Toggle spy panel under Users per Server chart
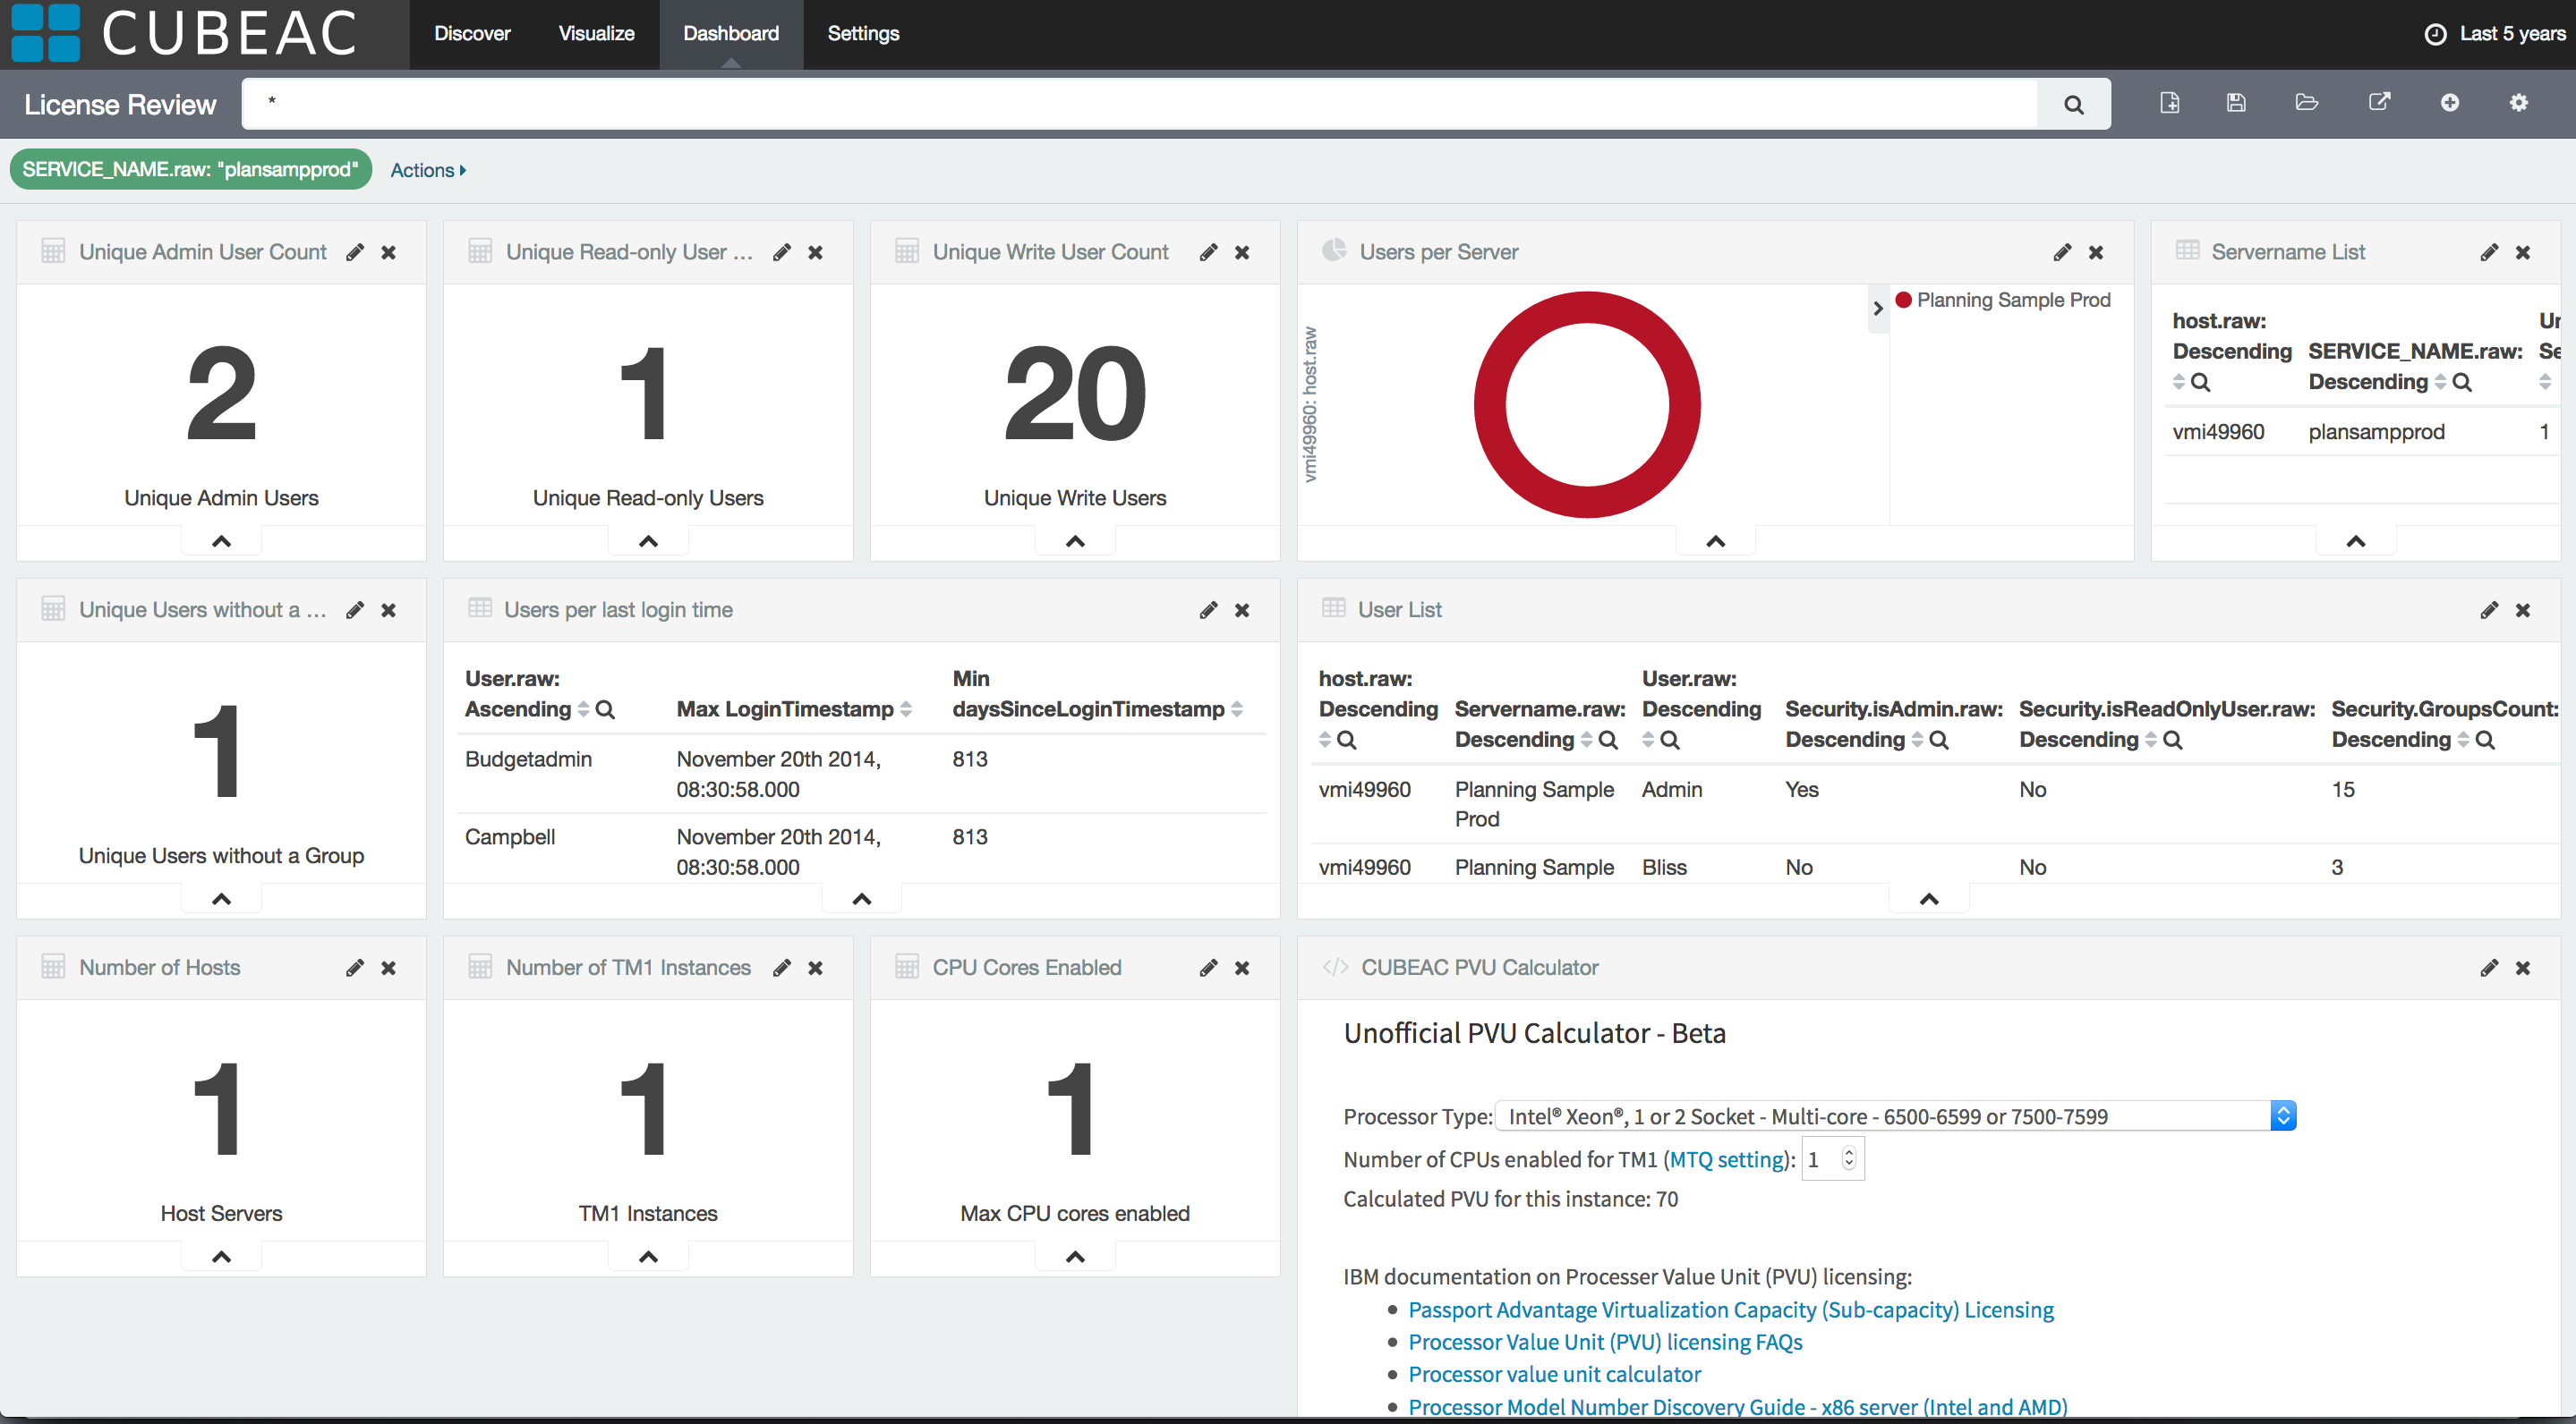 tap(1715, 542)
